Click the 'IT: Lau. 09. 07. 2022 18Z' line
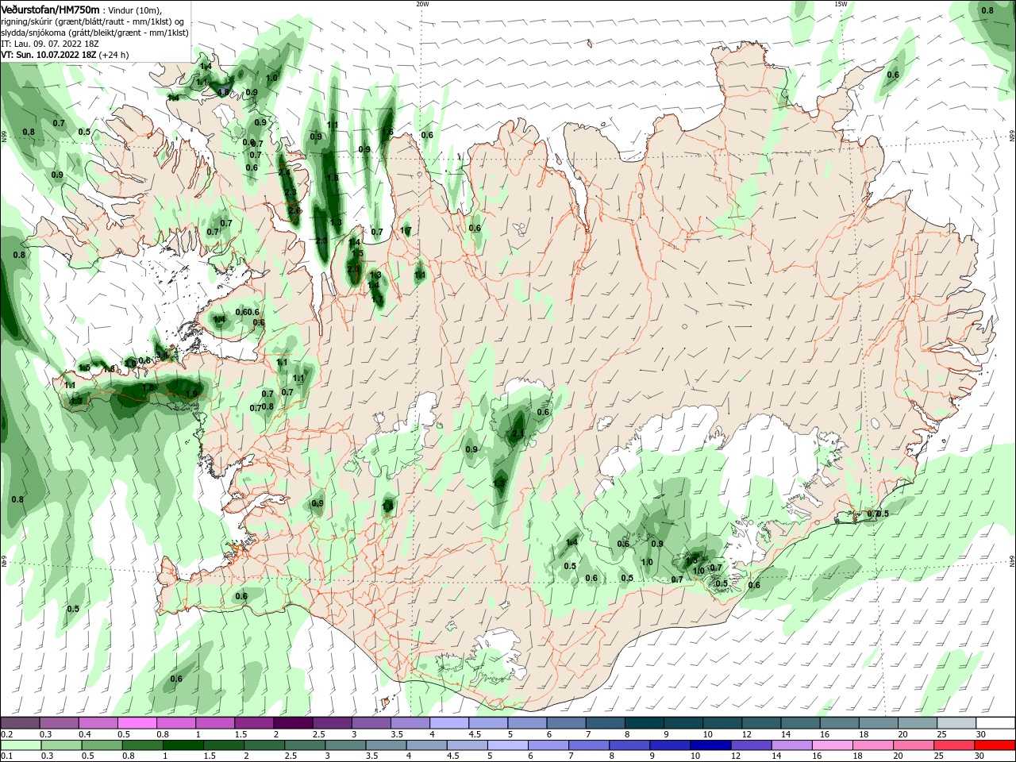This screenshot has width=1016, height=762. tap(49, 44)
